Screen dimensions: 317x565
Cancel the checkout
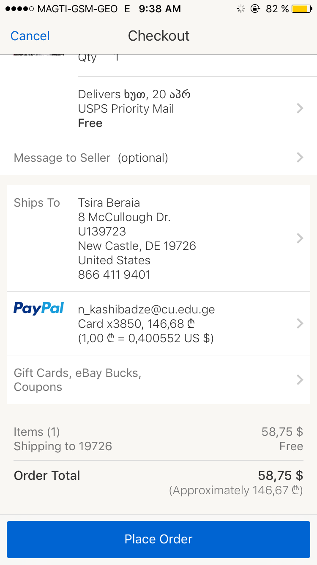pyautogui.click(x=30, y=36)
